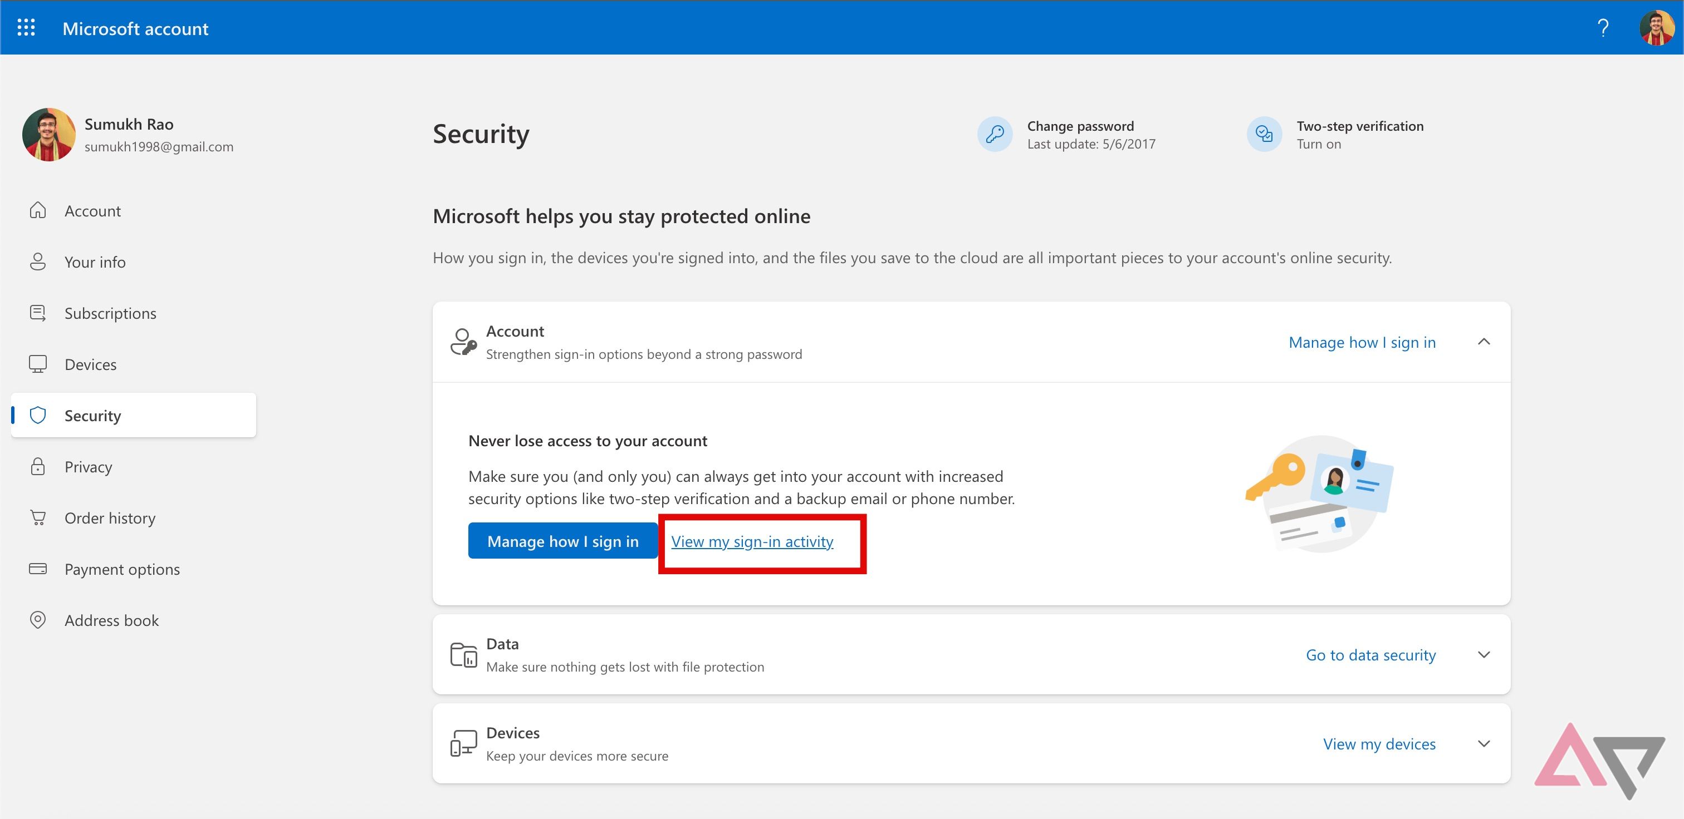Click the padlock icon beside Privacy
This screenshot has height=819, width=1684.
(38, 466)
